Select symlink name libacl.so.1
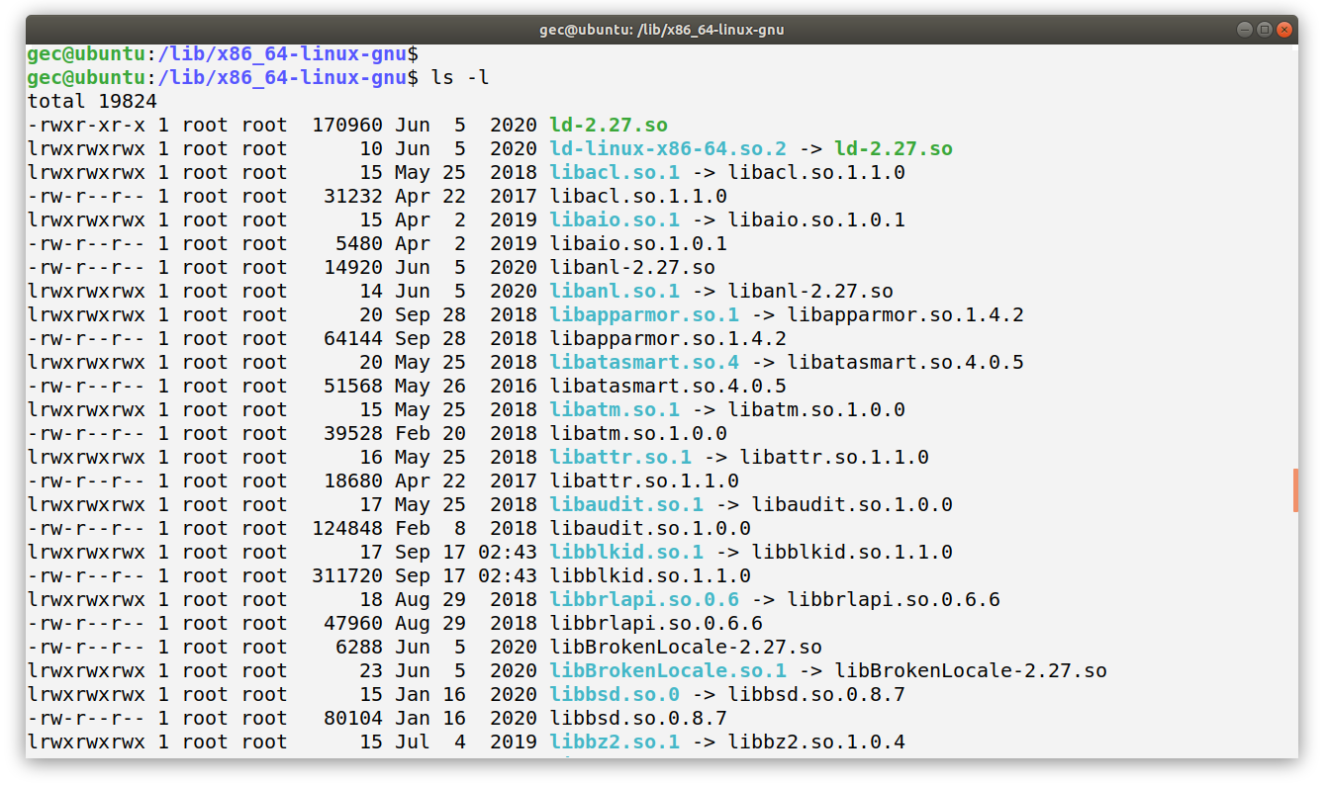The height and width of the screenshot is (785, 1328). click(615, 172)
